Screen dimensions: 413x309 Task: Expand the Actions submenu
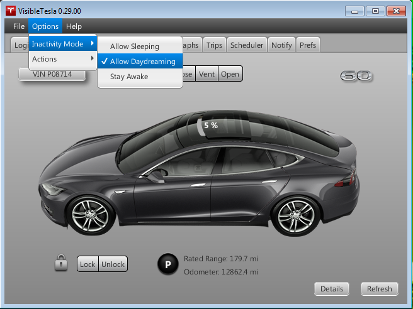pos(63,59)
